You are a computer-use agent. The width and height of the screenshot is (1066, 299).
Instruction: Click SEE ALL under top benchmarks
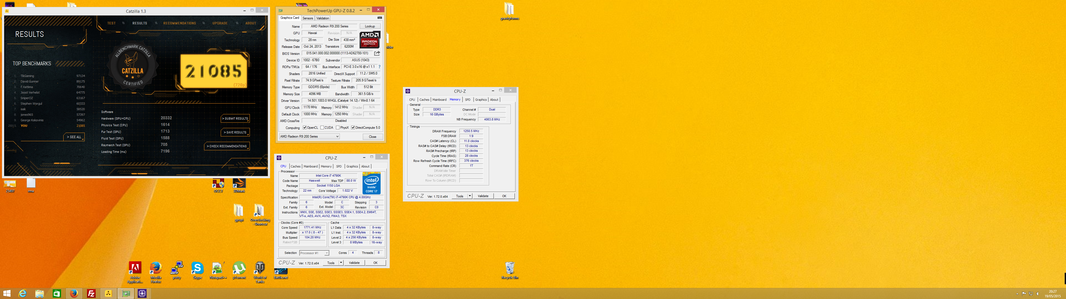tap(74, 137)
